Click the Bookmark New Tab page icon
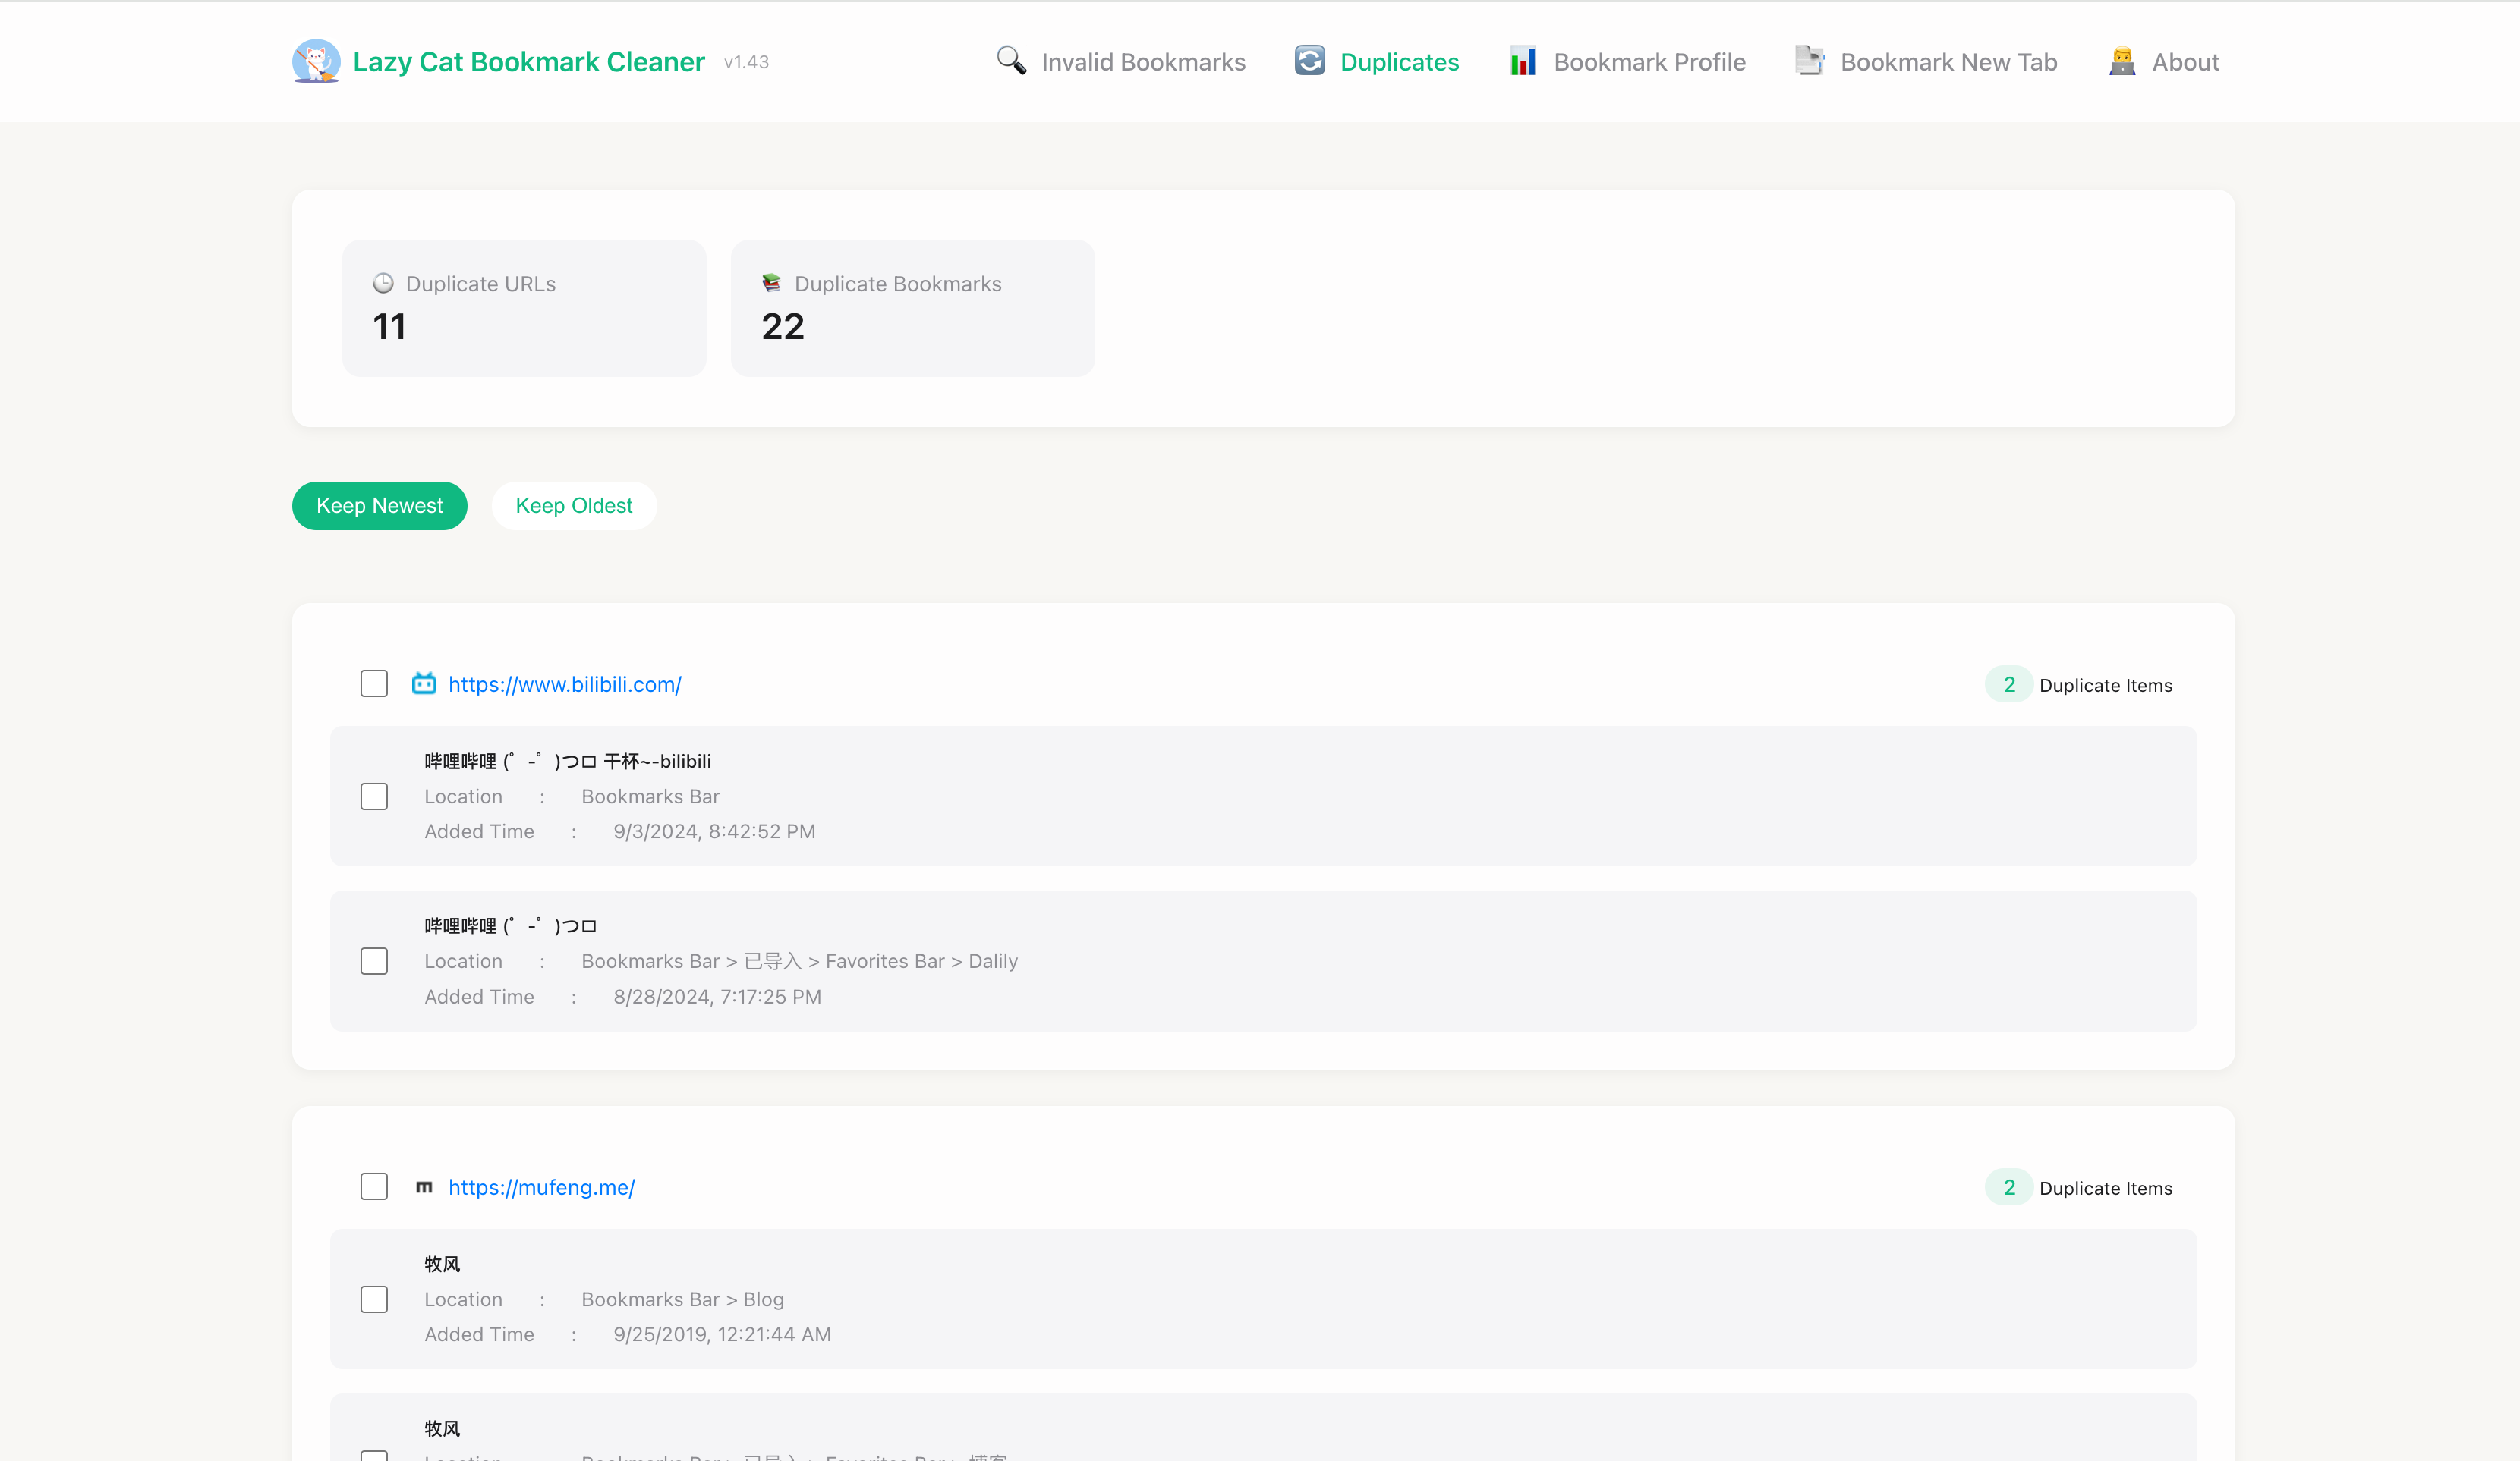The image size is (2520, 1461). 1809,62
